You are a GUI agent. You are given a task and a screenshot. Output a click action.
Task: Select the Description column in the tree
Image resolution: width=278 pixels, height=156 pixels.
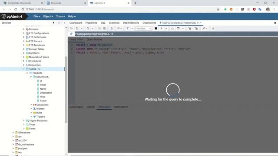tap(46, 93)
